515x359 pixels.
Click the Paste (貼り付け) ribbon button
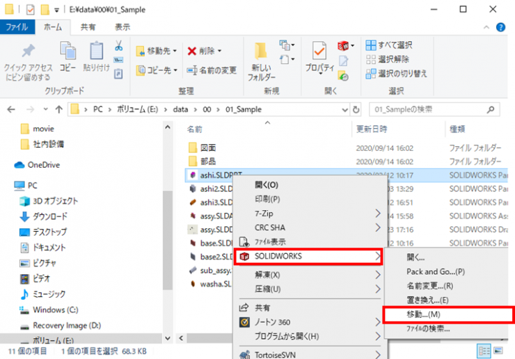(96, 56)
